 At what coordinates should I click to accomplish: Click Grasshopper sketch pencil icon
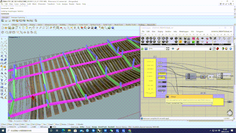178,49
